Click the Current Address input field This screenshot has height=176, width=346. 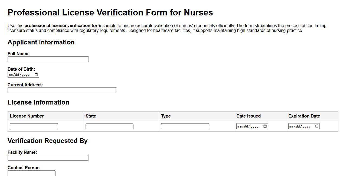[61, 90]
